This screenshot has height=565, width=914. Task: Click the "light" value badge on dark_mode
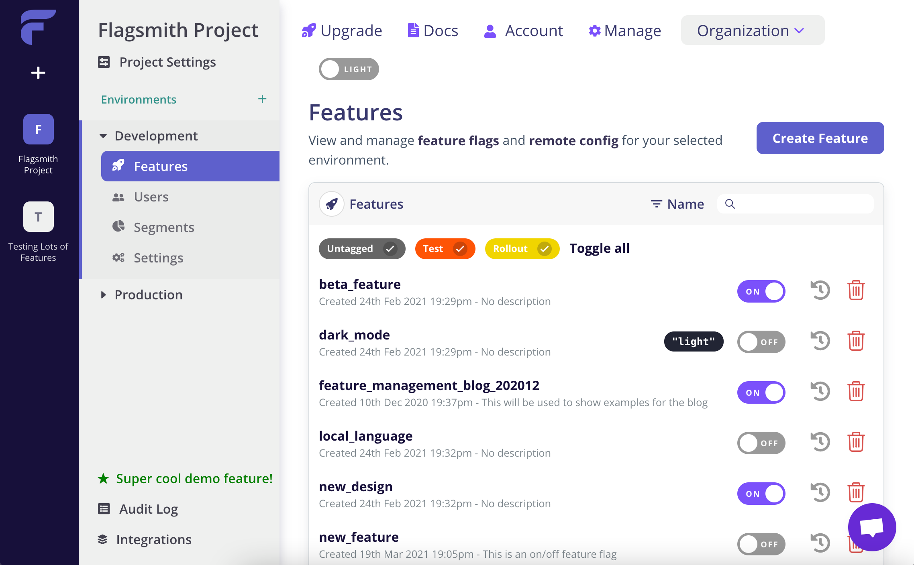(x=694, y=341)
